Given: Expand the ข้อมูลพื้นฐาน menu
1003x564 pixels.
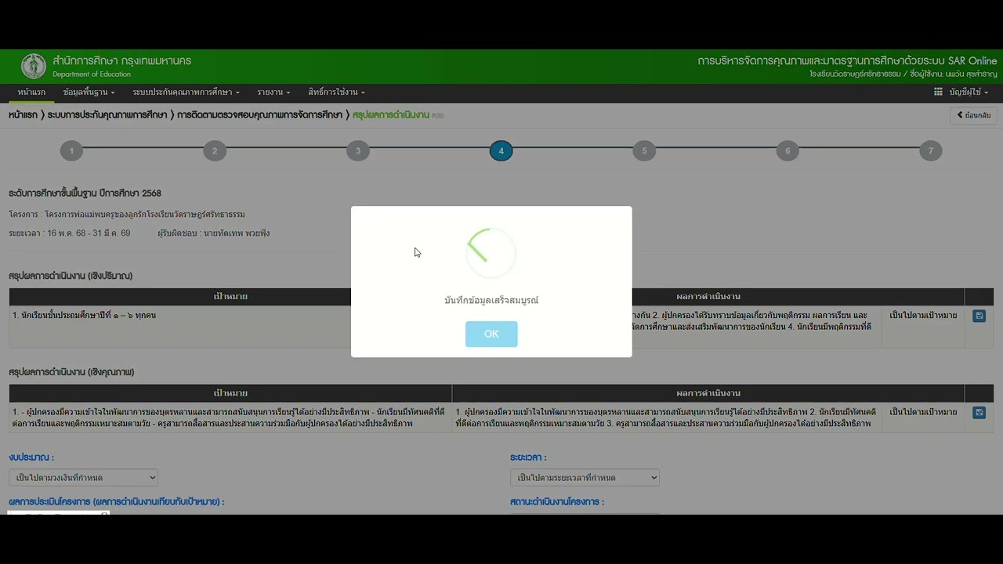Looking at the screenshot, I should [x=89, y=92].
